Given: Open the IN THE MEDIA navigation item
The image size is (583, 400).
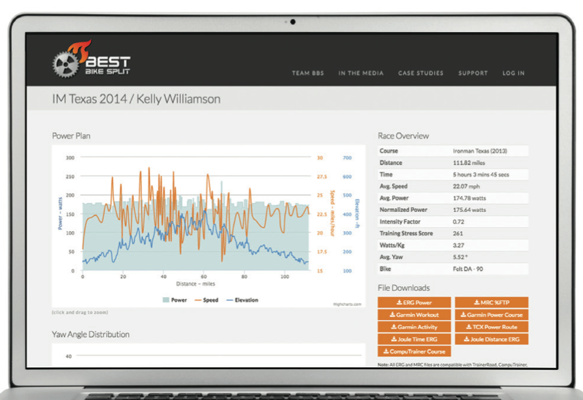Looking at the screenshot, I should coord(360,73).
